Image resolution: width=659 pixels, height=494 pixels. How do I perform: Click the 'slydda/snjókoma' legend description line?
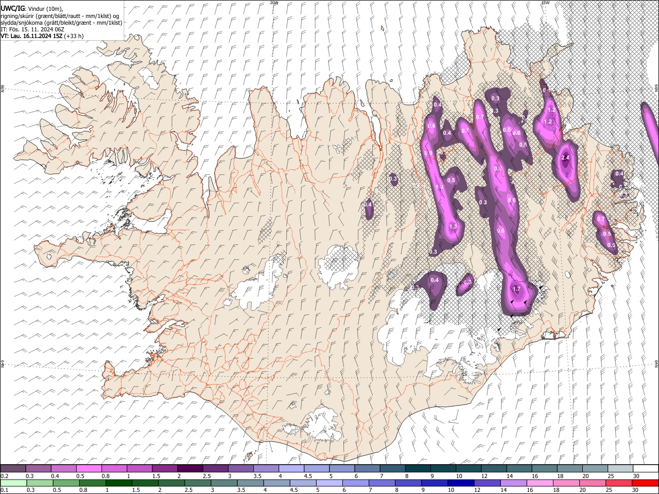point(61,23)
